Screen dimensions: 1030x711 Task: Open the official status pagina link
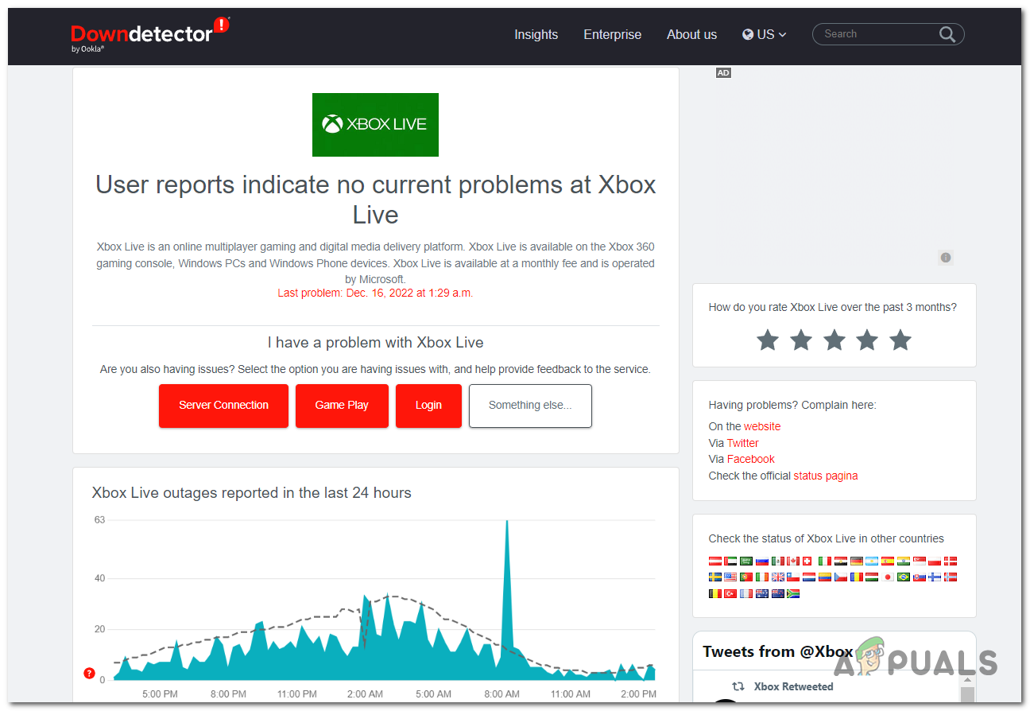pyautogui.click(x=826, y=476)
